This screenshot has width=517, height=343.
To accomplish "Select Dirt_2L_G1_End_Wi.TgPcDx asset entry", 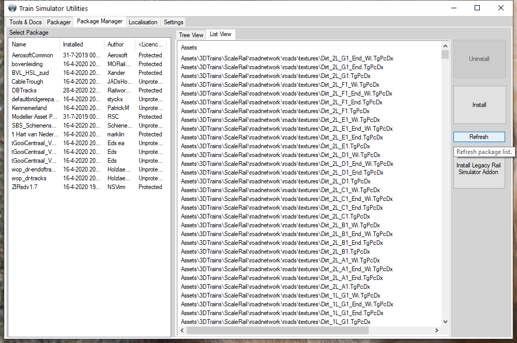I will click(x=286, y=58).
